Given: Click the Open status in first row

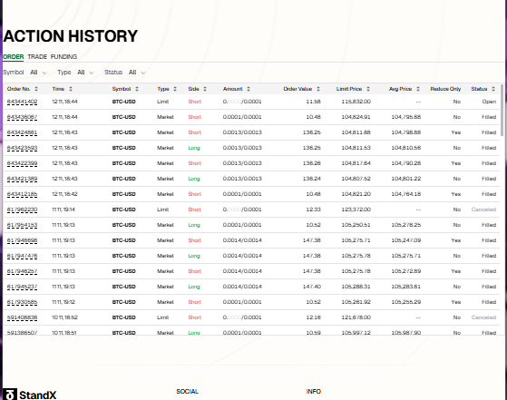Looking at the screenshot, I should [x=489, y=102].
